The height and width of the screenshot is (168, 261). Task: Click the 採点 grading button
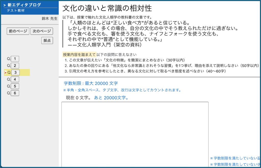47,41
